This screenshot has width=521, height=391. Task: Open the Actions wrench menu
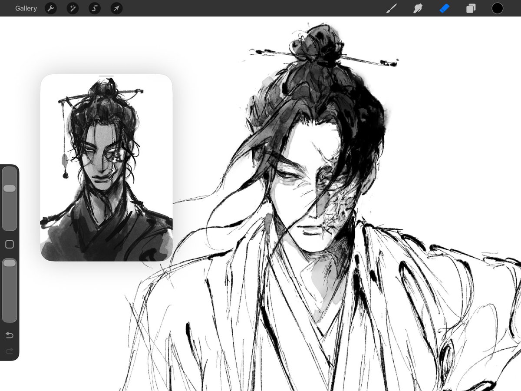coord(51,8)
